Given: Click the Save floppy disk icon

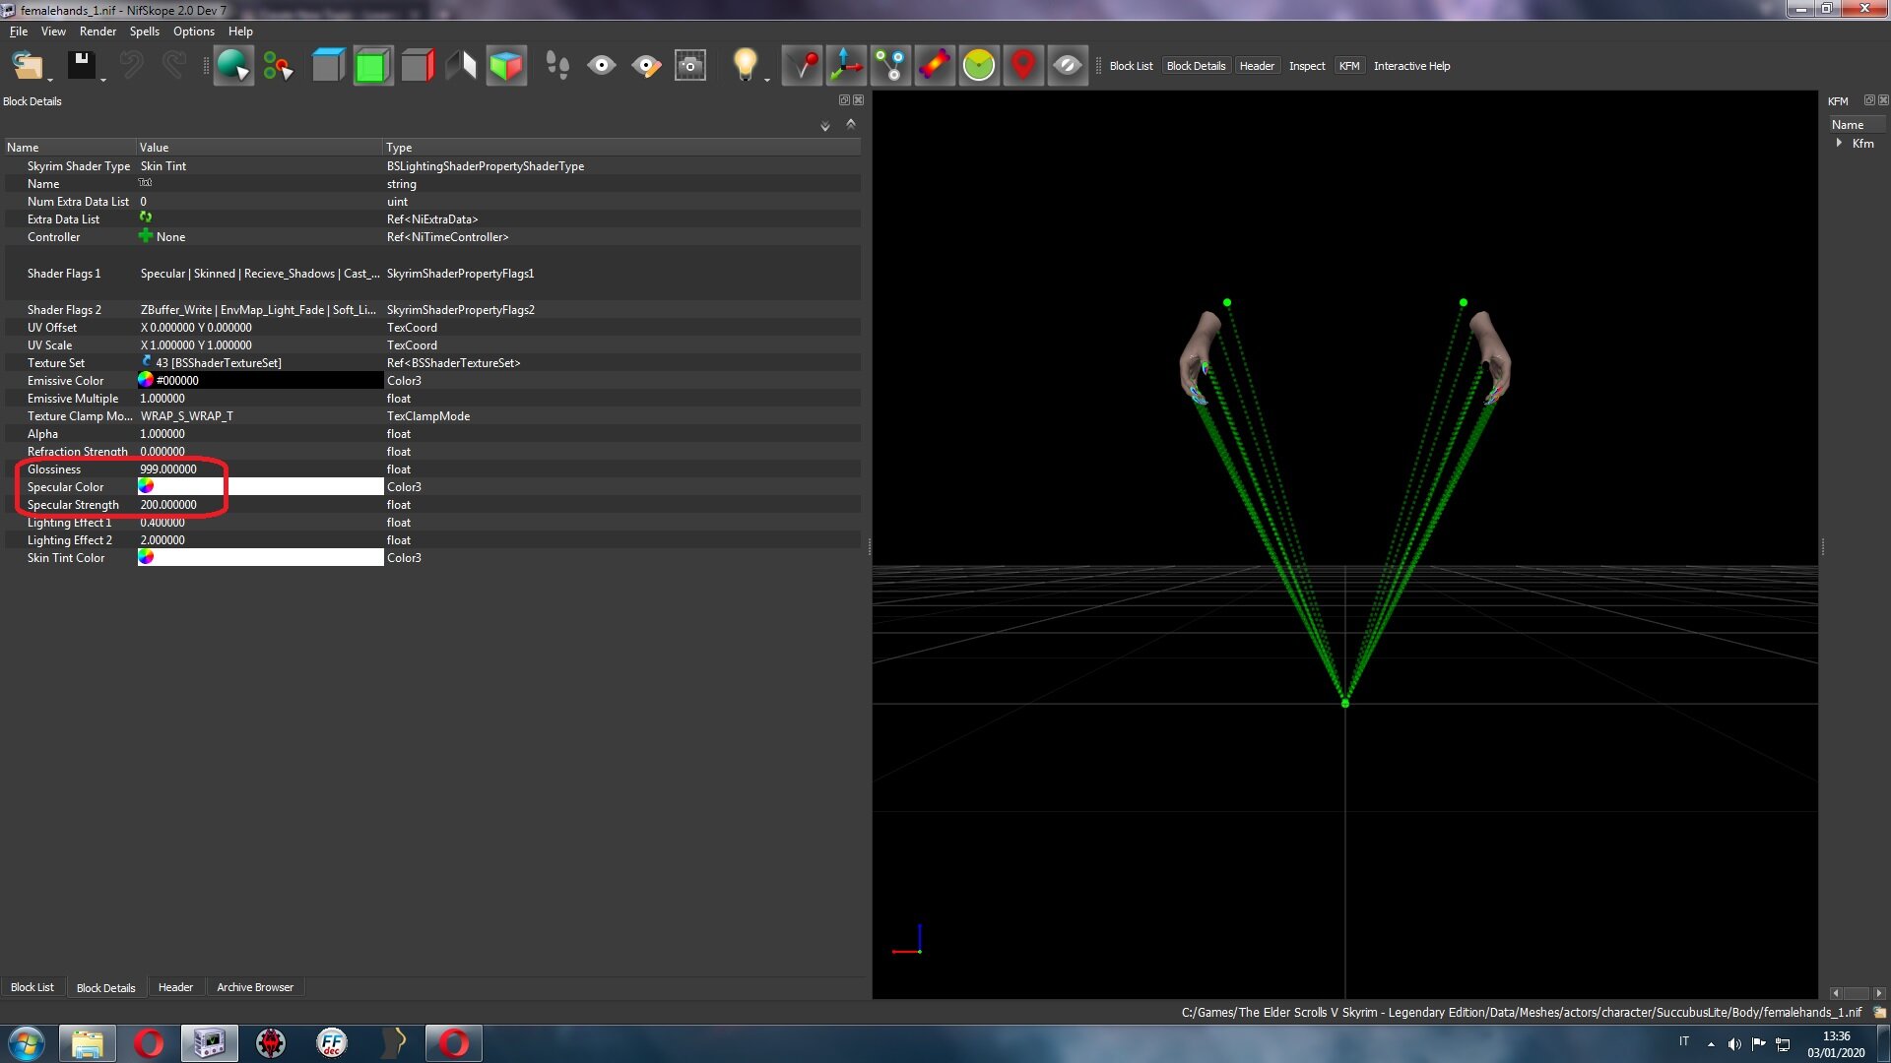Looking at the screenshot, I should point(82,66).
